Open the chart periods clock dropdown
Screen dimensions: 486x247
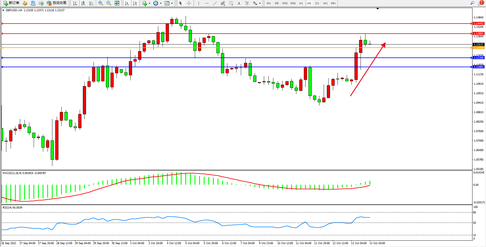[161, 3]
